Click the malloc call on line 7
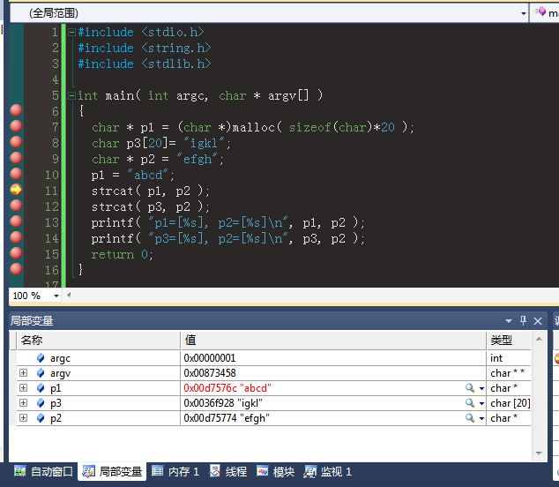559x487 pixels. click(x=323, y=127)
